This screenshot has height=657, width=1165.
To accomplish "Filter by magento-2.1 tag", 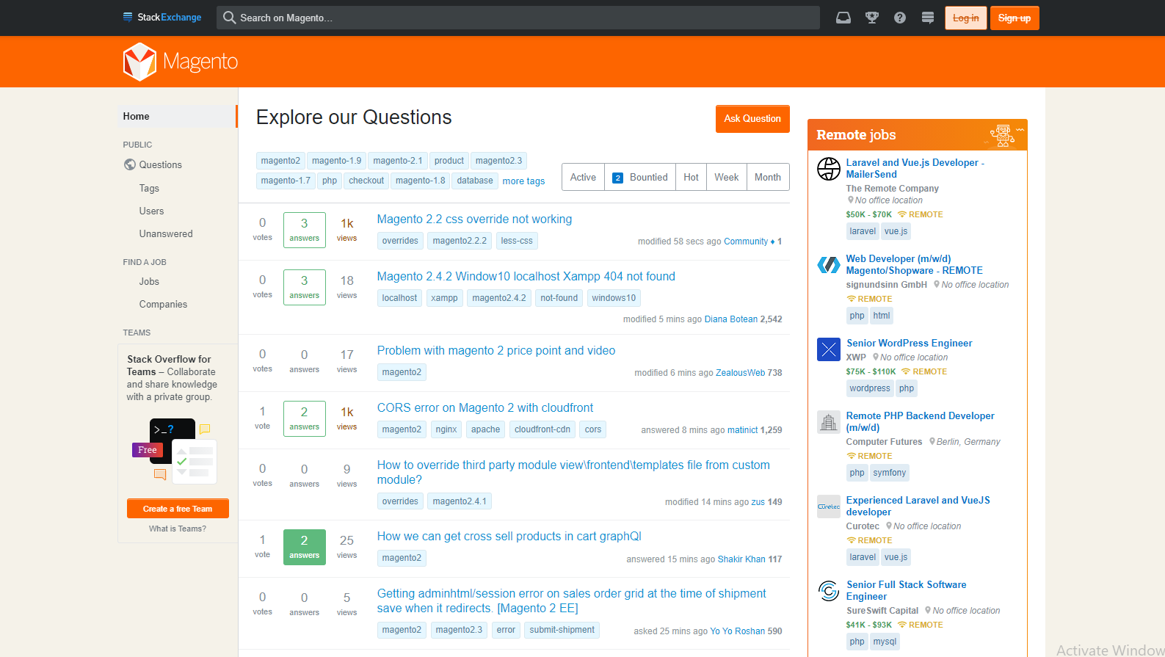I will tap(397, 161).
